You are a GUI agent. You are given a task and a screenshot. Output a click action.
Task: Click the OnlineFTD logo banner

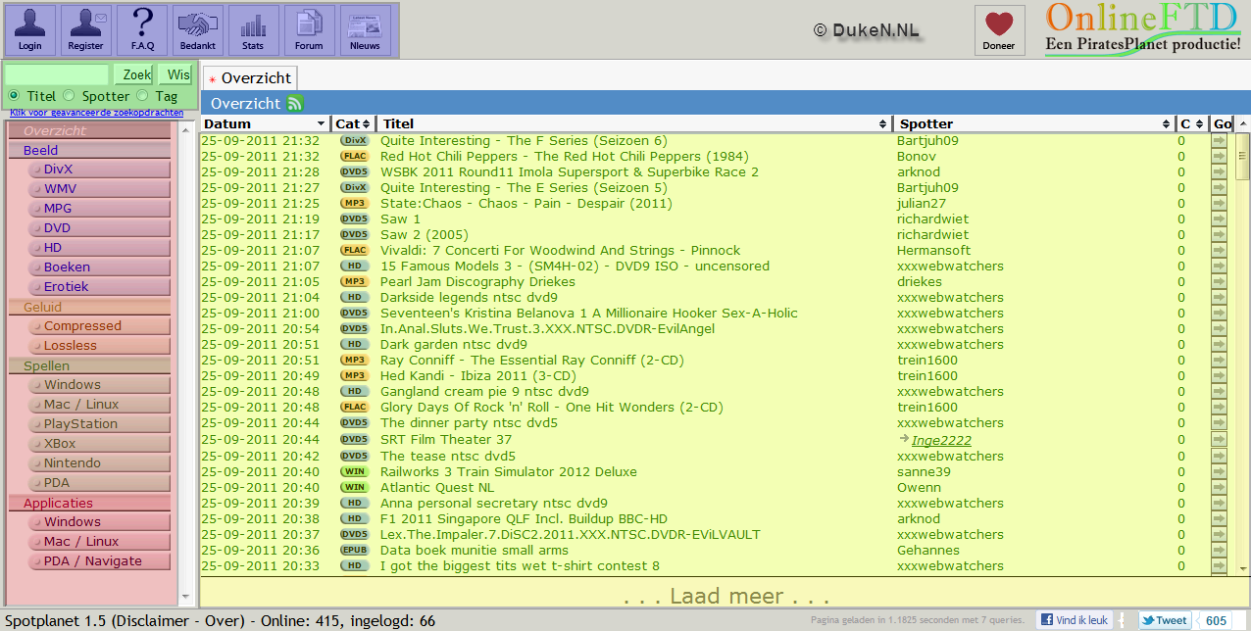click(1143, 29)
